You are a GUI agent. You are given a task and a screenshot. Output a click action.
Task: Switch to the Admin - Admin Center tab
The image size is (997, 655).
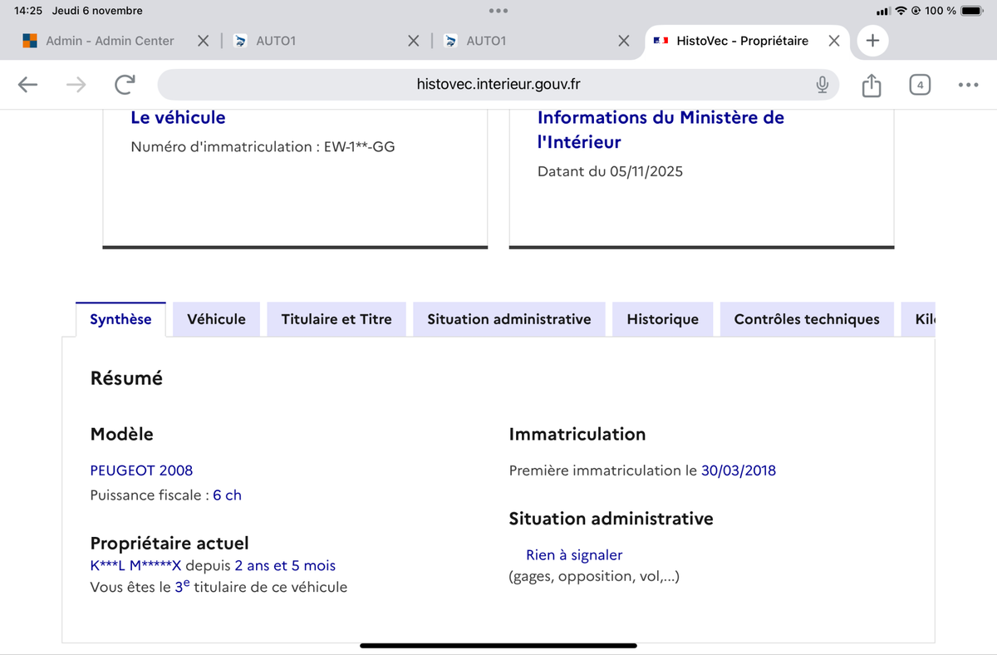point(110,41)
